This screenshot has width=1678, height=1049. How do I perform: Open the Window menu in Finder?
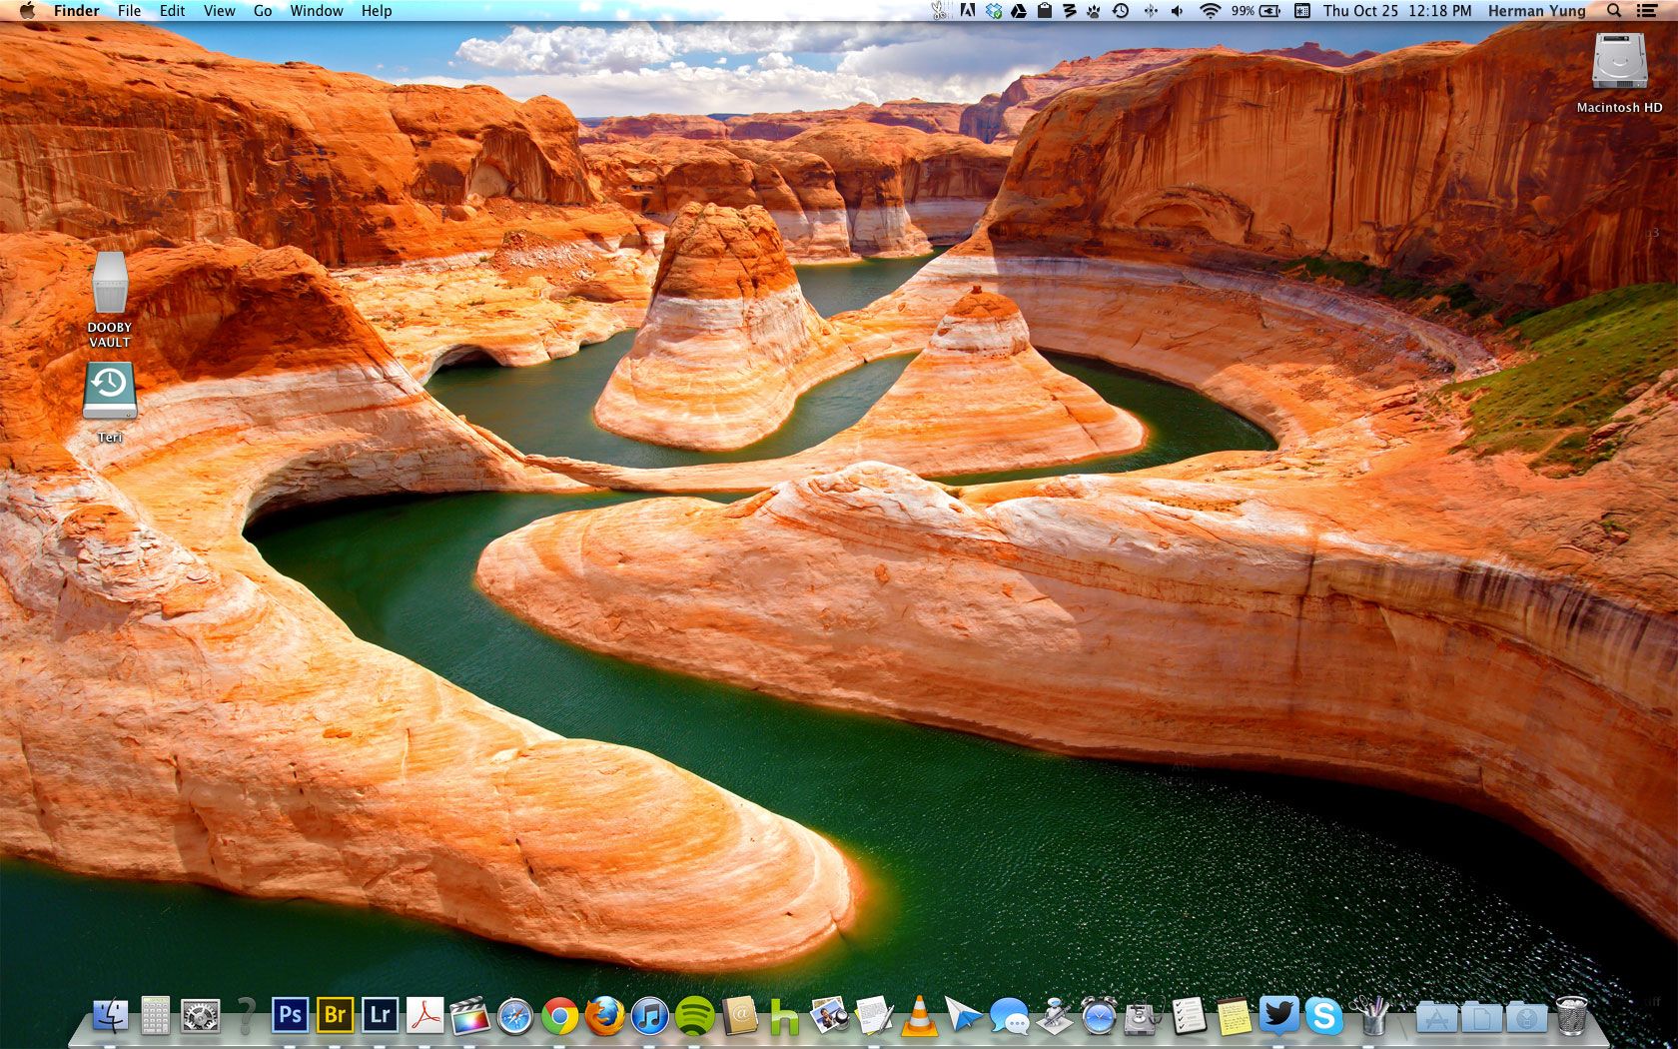(317, 10)
